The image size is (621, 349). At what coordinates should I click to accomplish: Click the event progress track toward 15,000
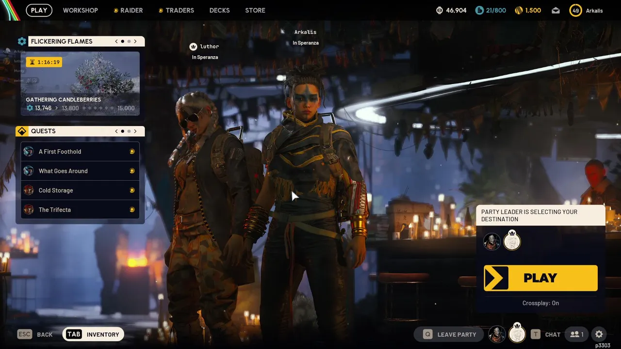click(x=99, y=108)
